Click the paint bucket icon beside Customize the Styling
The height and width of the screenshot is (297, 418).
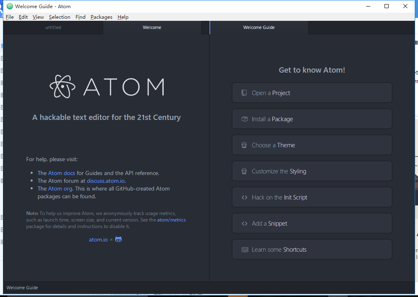[244, 171]
